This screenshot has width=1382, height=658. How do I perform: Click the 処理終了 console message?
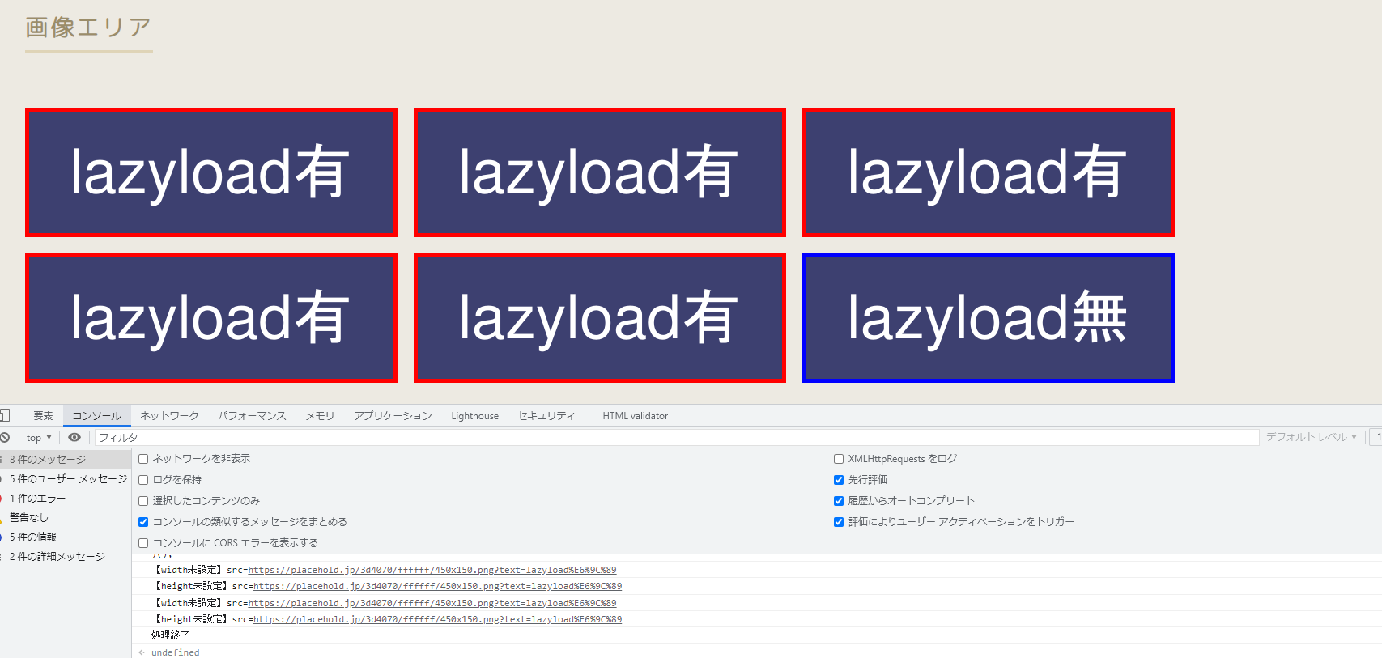170,635
